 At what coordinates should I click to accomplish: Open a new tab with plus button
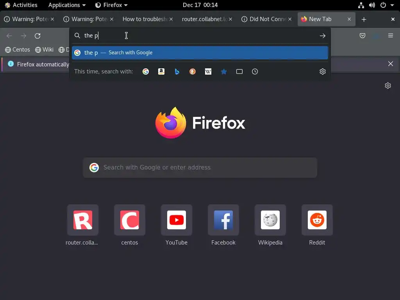(364, 20)
